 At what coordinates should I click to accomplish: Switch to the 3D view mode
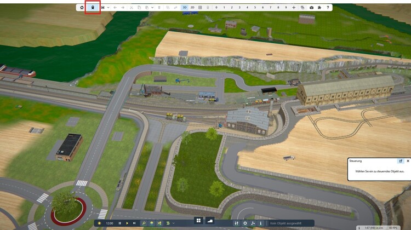(185, 8)
